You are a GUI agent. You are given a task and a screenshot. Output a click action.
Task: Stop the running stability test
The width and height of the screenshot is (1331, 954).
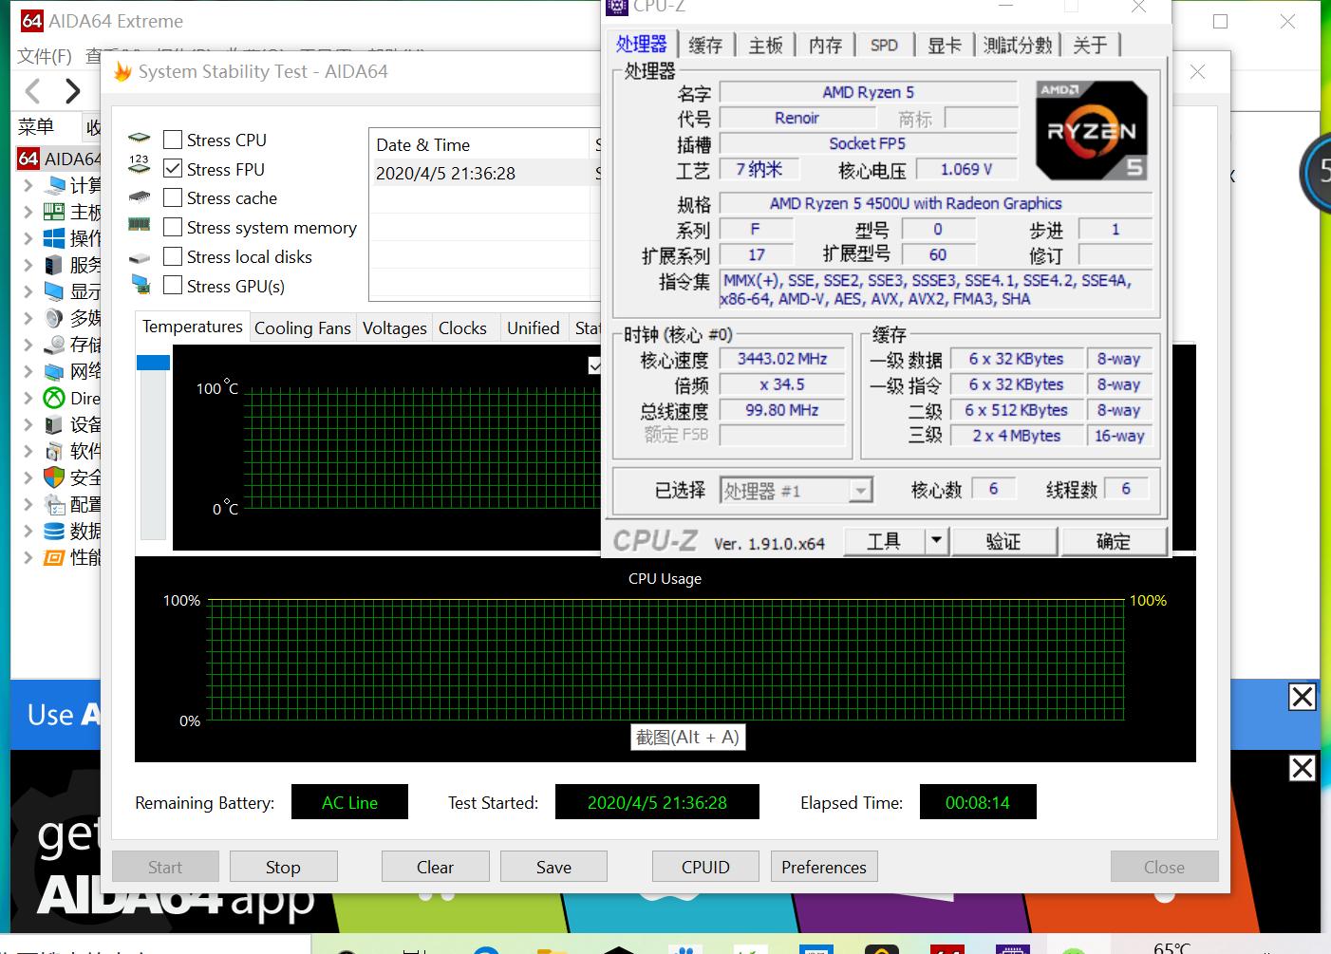click(x=283, y=867)
